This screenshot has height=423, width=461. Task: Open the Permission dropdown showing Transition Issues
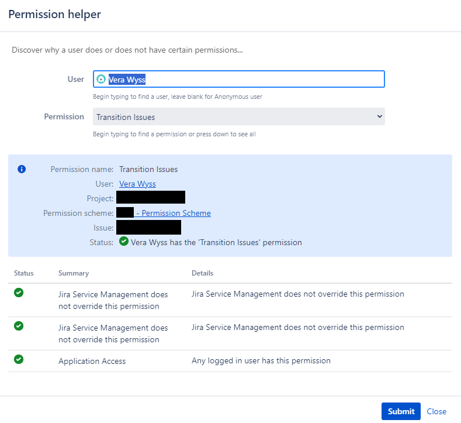[x=239, y=116]
